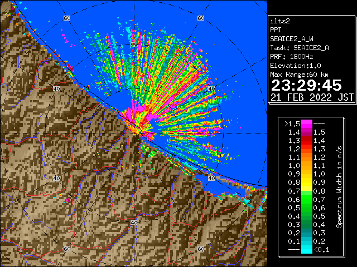
Task: Click the 60 km ring label northwest of radar
Action: click(x=67, y=18)
